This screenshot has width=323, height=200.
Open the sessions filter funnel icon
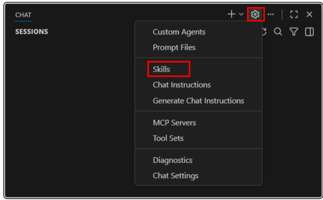click(293, 32)
